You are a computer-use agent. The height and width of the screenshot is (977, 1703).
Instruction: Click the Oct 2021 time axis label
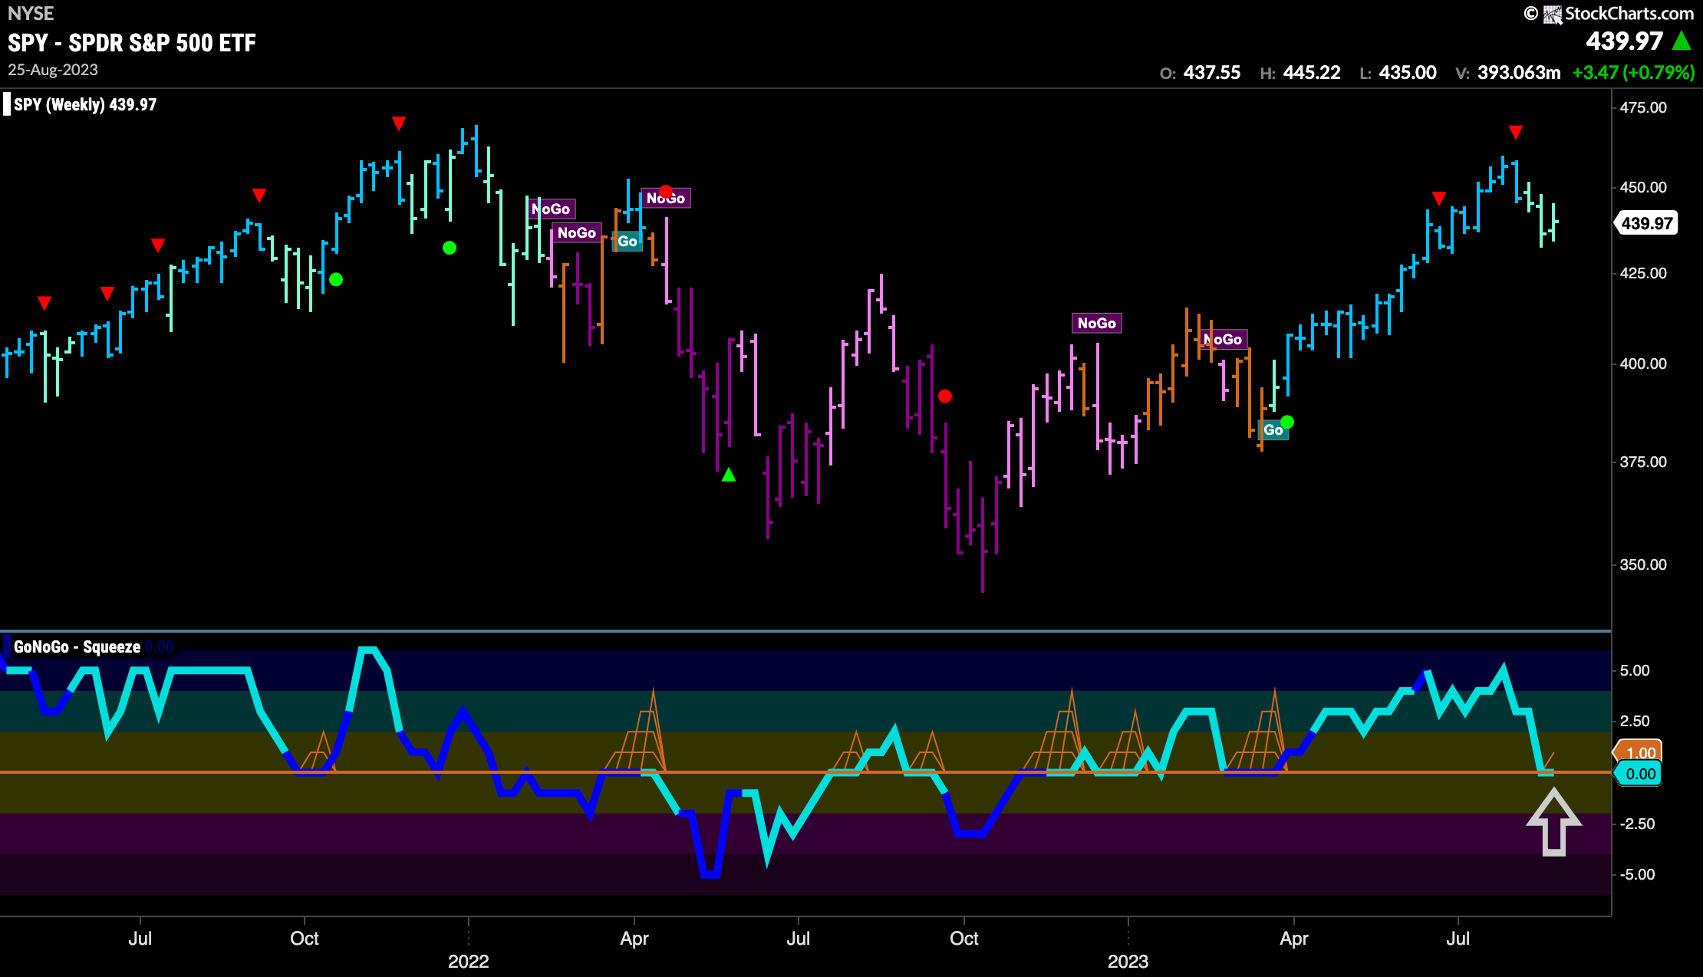coord(304,939)
